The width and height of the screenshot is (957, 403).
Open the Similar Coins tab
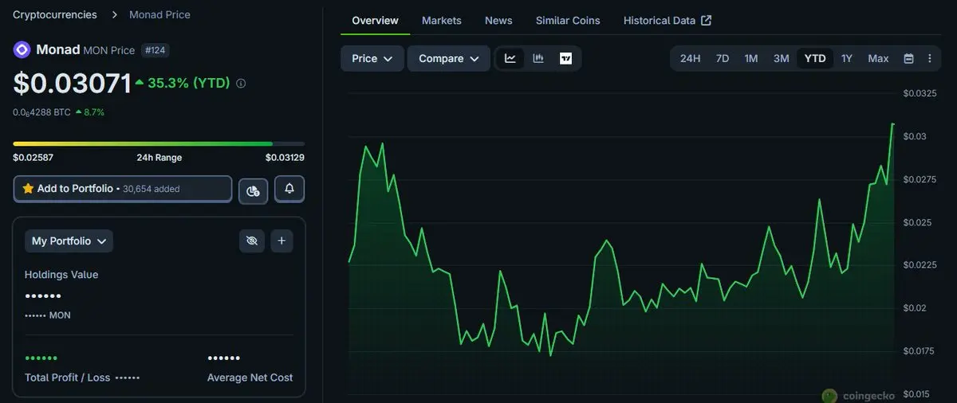tap(568, 20)
